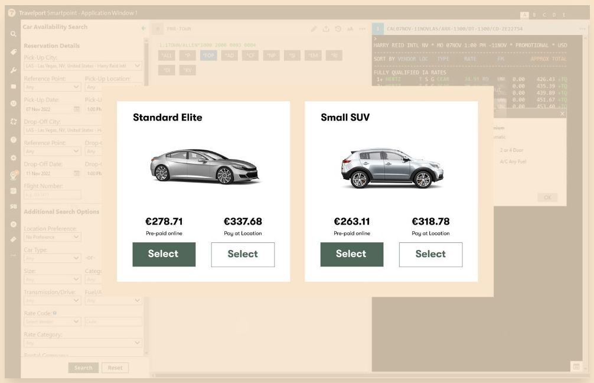Open the calendar picker for Drop-Off Date
Image resolution: width=594 pixels, height=383 pixels.
point(77,173)
